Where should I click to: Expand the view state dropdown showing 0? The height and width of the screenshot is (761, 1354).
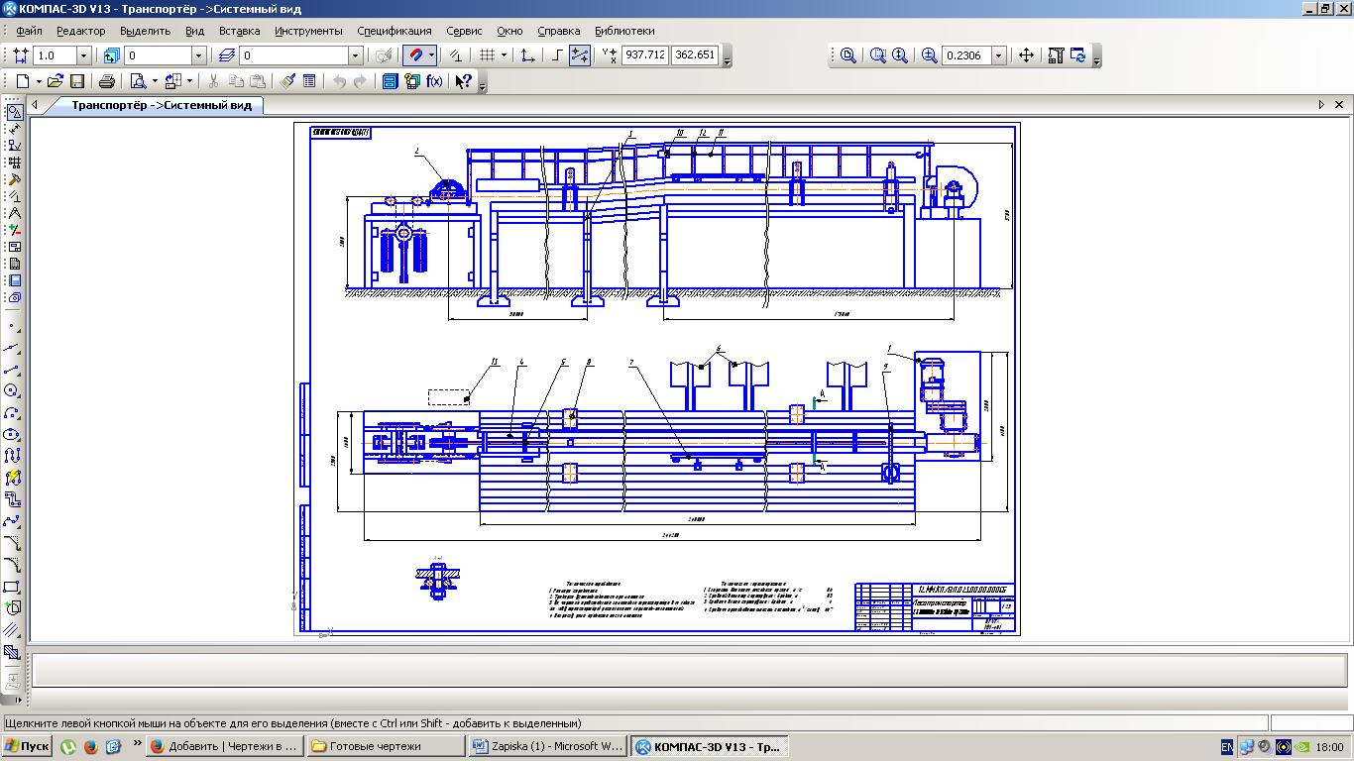(198, 55)
